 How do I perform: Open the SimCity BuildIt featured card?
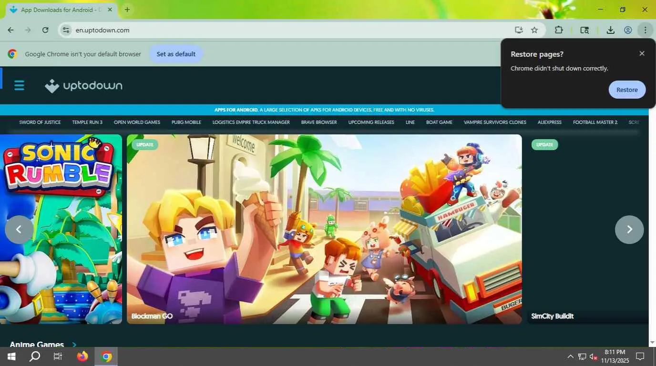(587, 229)
